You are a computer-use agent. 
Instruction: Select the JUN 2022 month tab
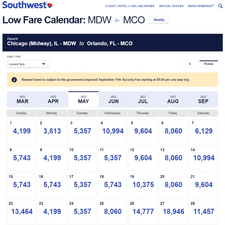pyautogui.click(x=113, y=99)
